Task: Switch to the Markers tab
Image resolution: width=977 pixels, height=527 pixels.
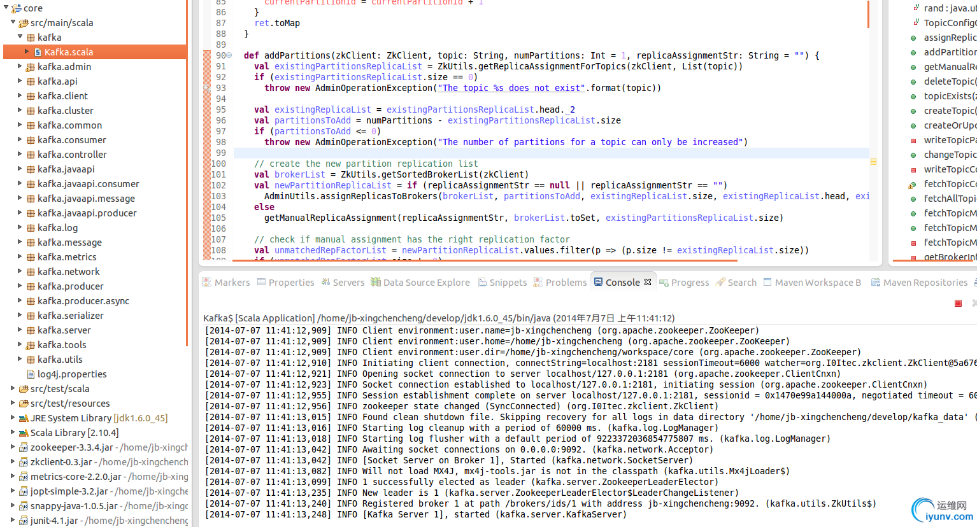Action: coord(226,283)
